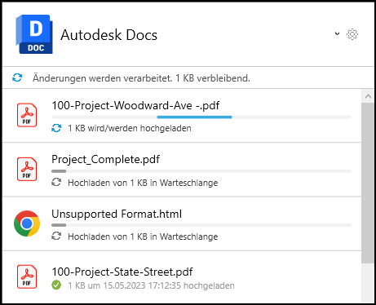376x305 pixels.
Task: Click Chrome icon for Unsupported Format.html
Action: (27, 223)
